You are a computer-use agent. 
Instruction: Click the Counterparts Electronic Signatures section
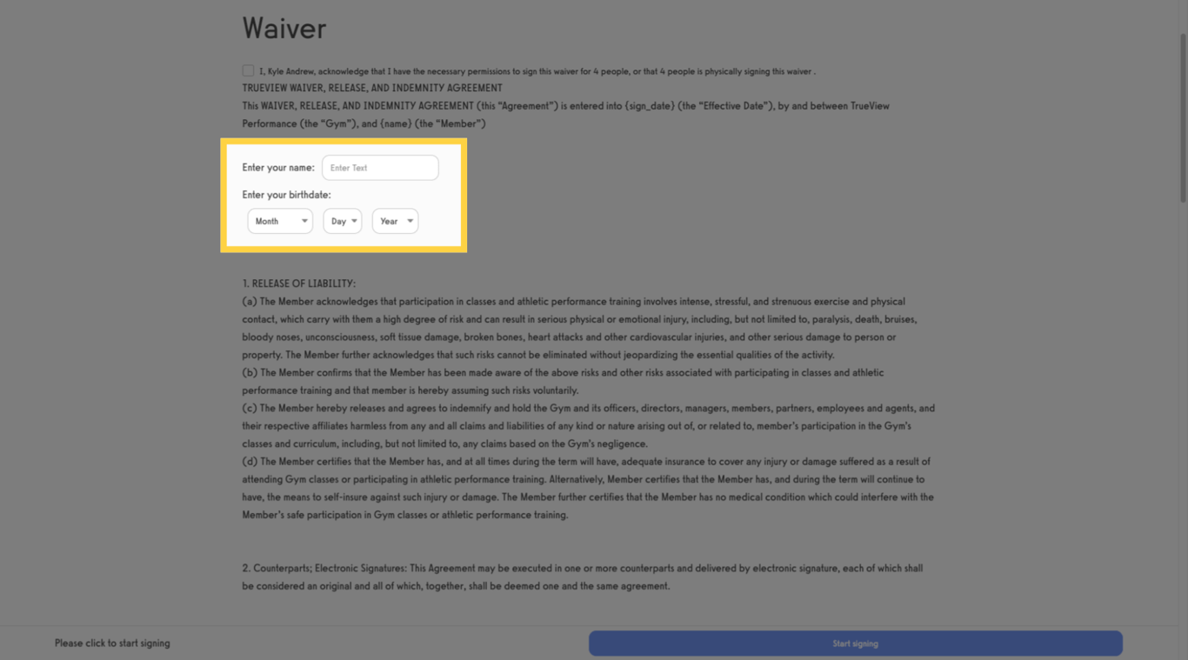pyautogui.click(x=452, y=568)
